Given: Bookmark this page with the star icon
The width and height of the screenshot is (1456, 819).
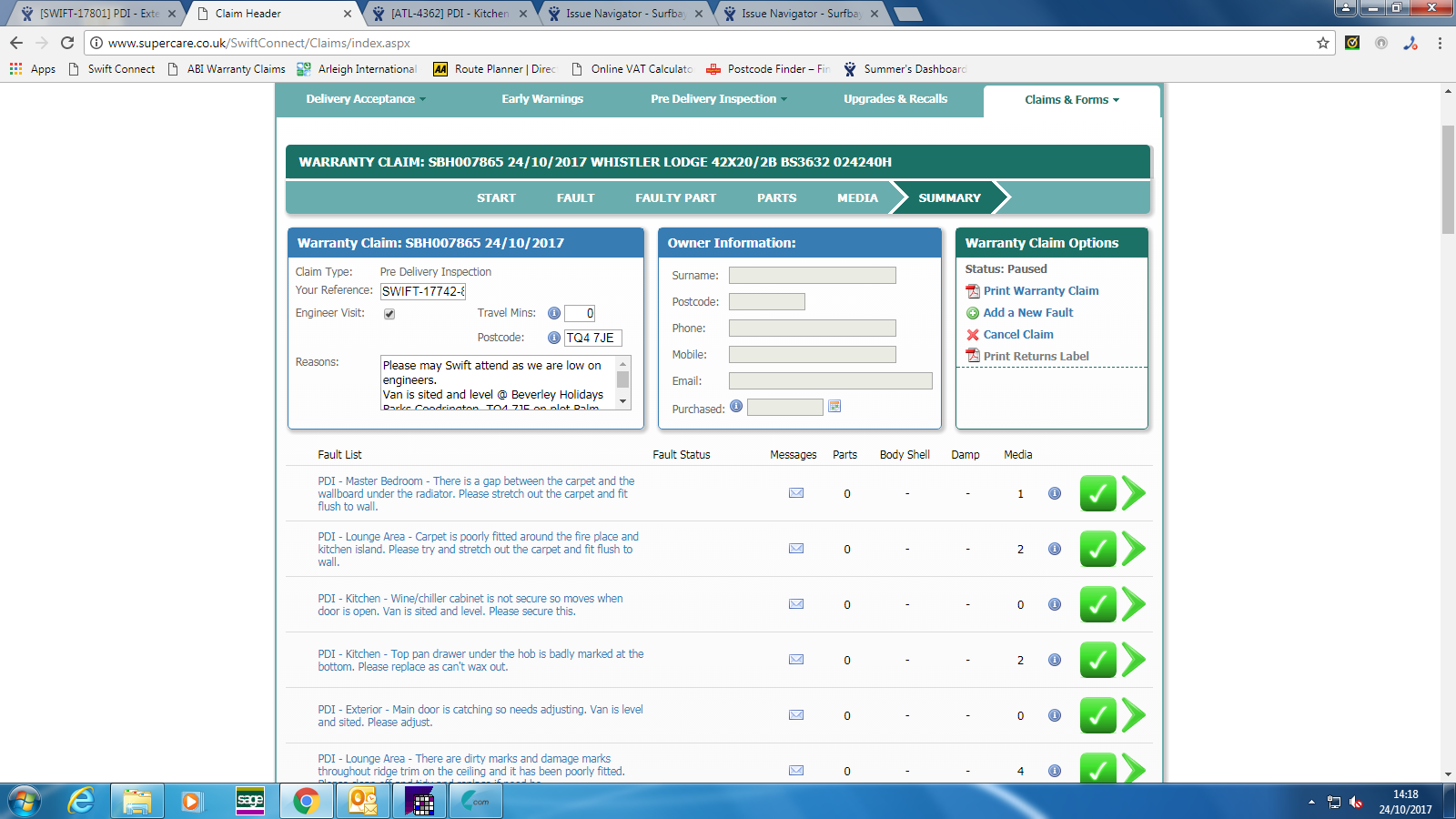Looking at the screenshot, I should tap(1323, 43).
